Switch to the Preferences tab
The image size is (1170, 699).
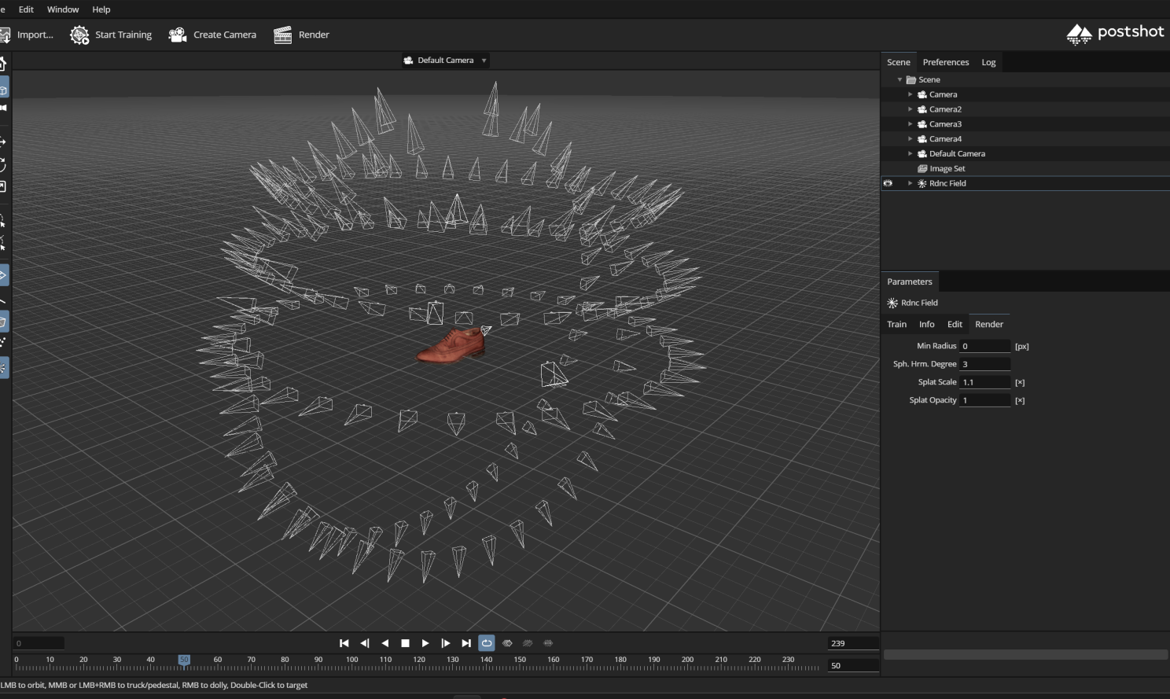[x=946, y=61]
